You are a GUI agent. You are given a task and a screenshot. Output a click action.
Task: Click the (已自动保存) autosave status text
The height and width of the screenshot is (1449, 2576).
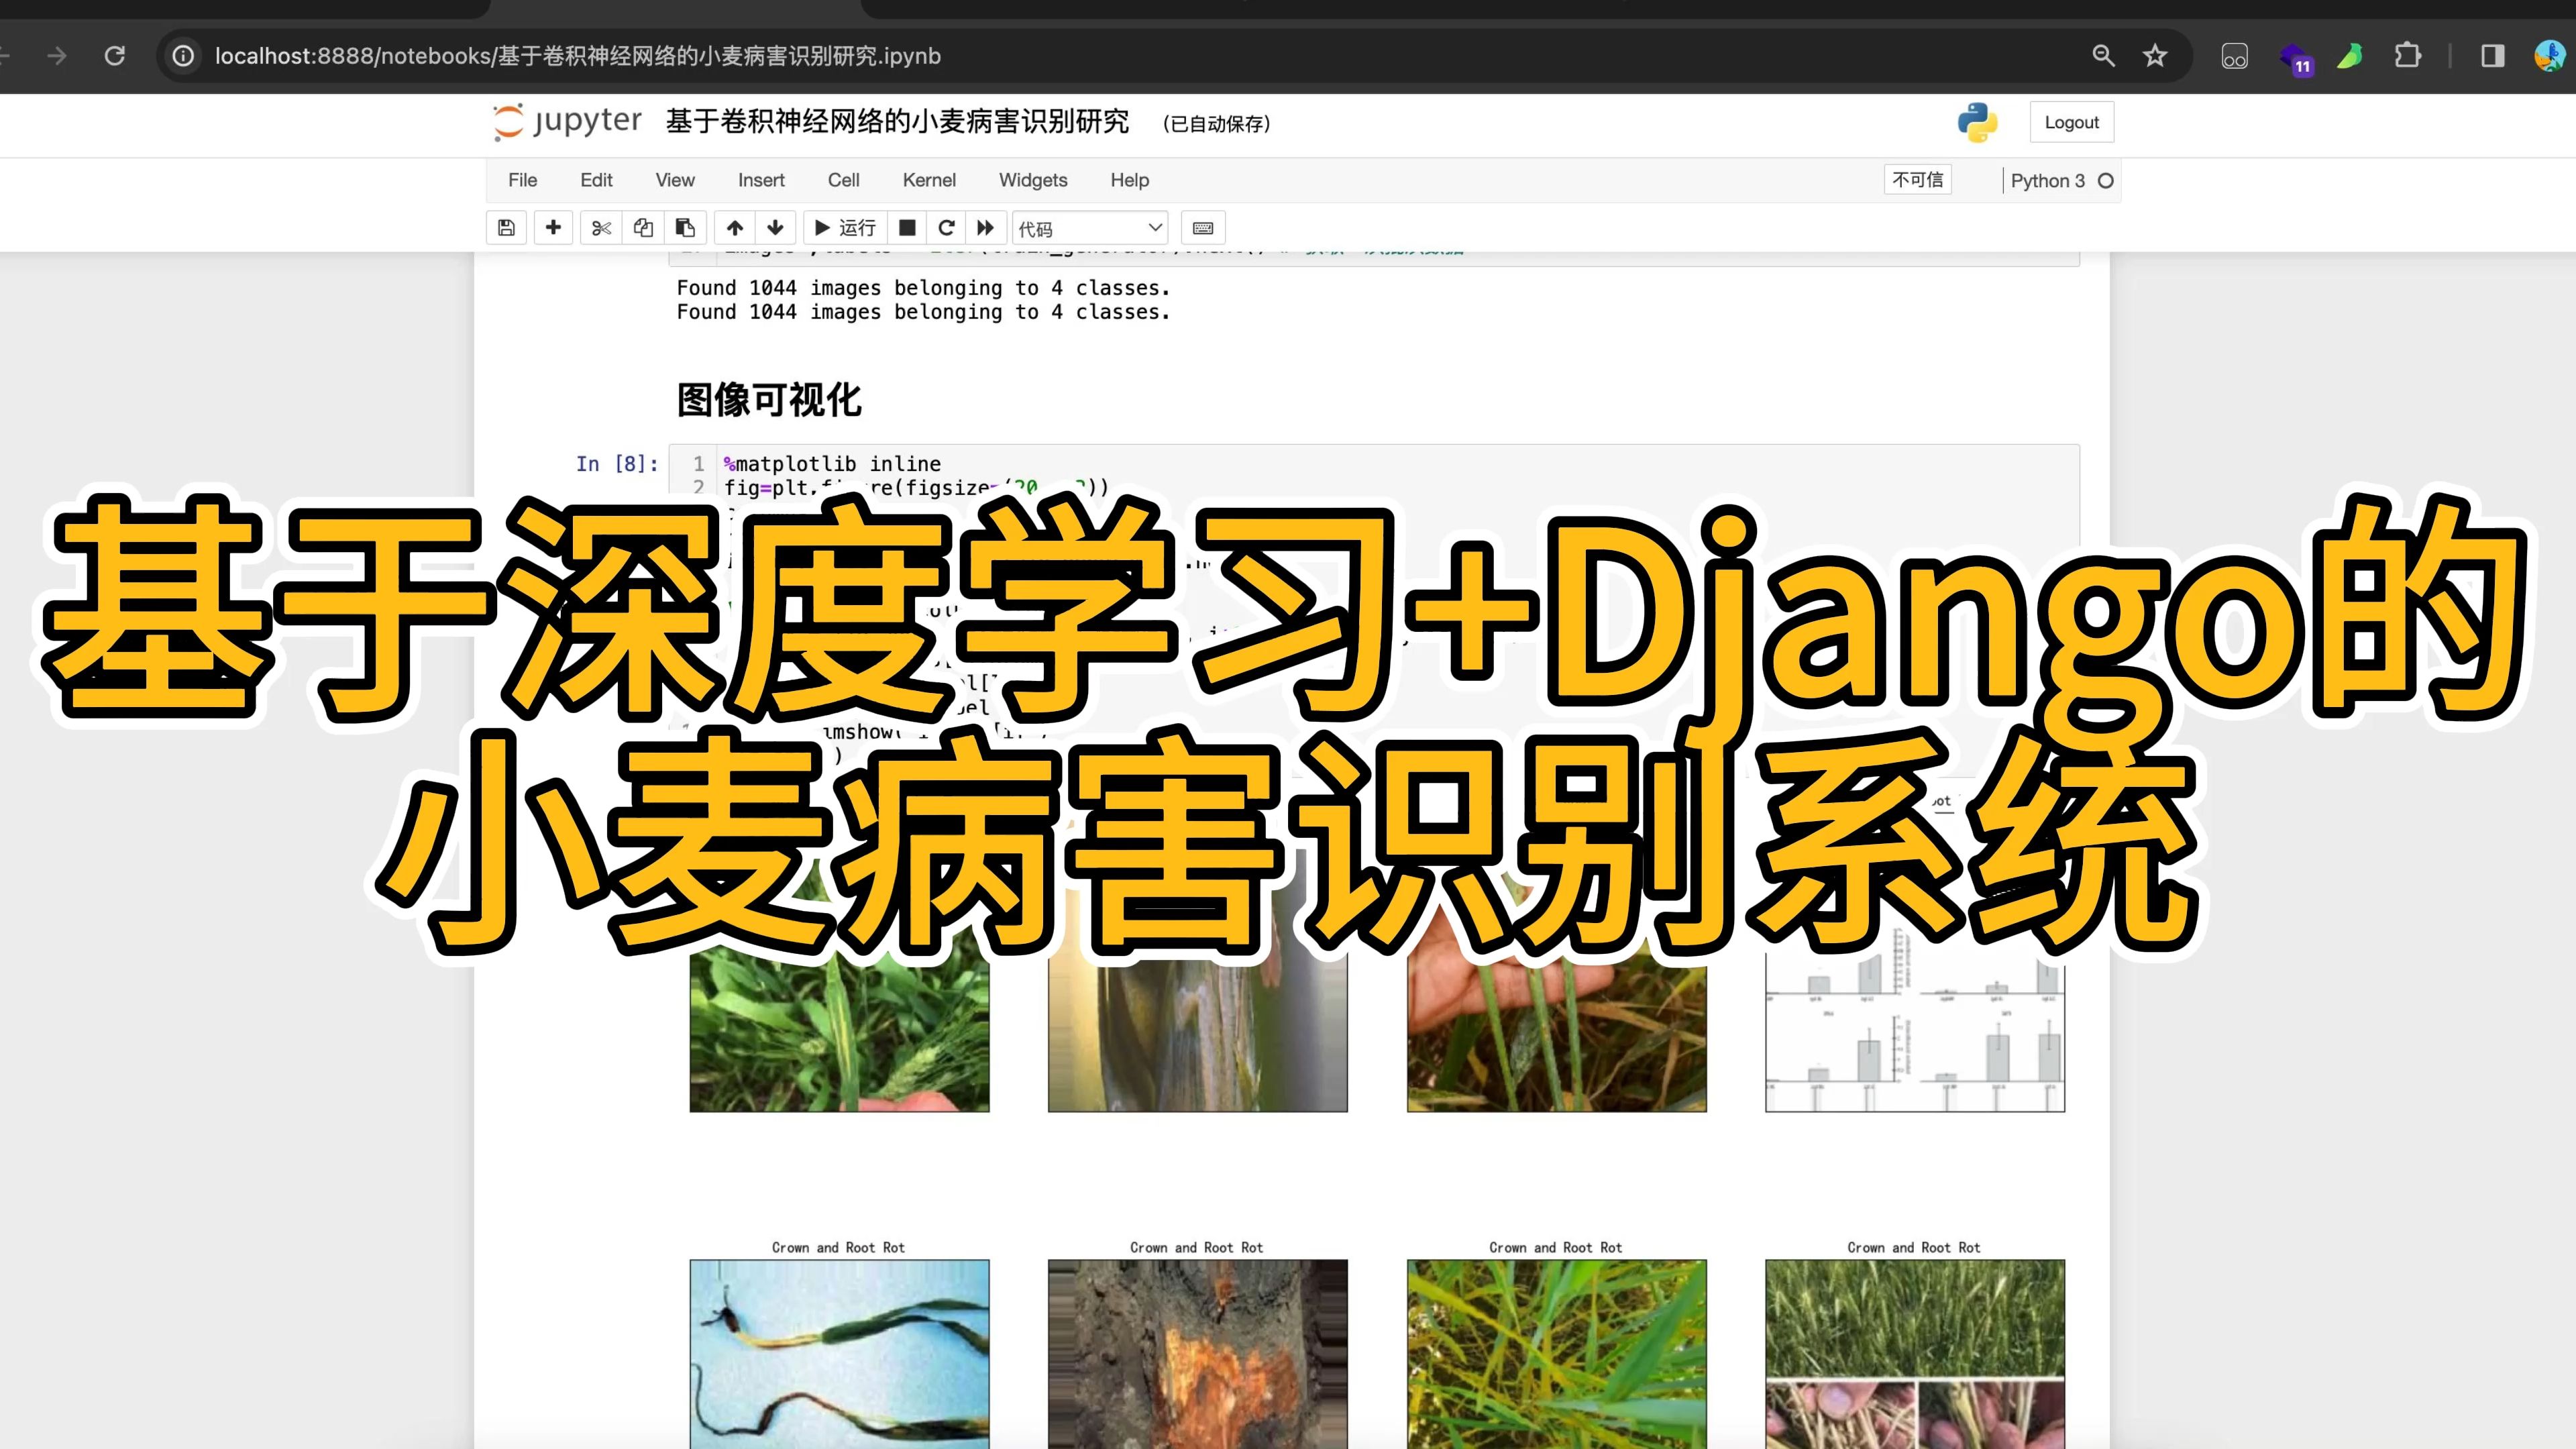[x=1216, y=124]
